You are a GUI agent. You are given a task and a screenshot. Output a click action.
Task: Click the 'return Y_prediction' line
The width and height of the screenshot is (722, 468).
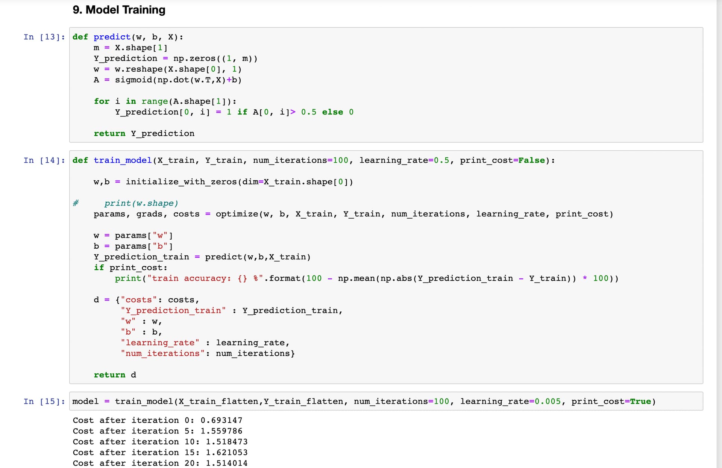coord(144,134)
